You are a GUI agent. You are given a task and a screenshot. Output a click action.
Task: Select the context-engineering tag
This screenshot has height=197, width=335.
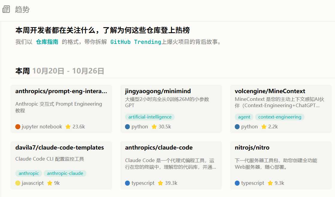tap(280, 117)
